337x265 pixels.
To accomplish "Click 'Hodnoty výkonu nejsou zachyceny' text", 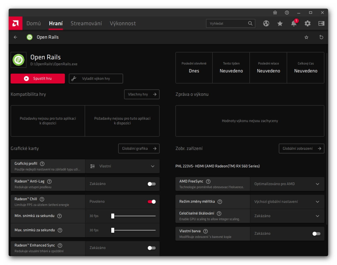I will (x=250, y=121).
